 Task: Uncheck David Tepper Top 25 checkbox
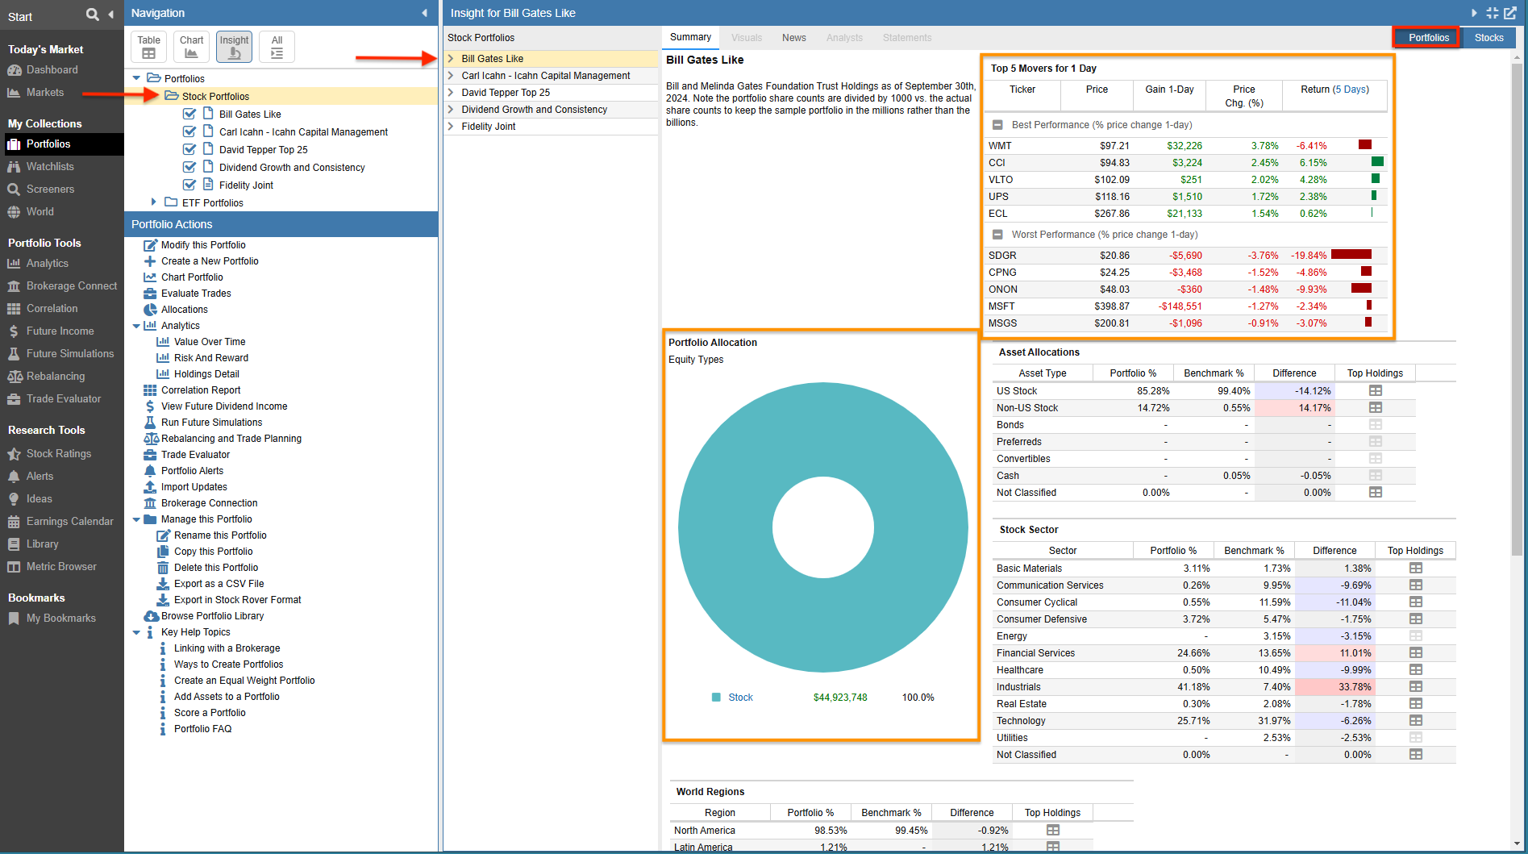click(189, 149)
